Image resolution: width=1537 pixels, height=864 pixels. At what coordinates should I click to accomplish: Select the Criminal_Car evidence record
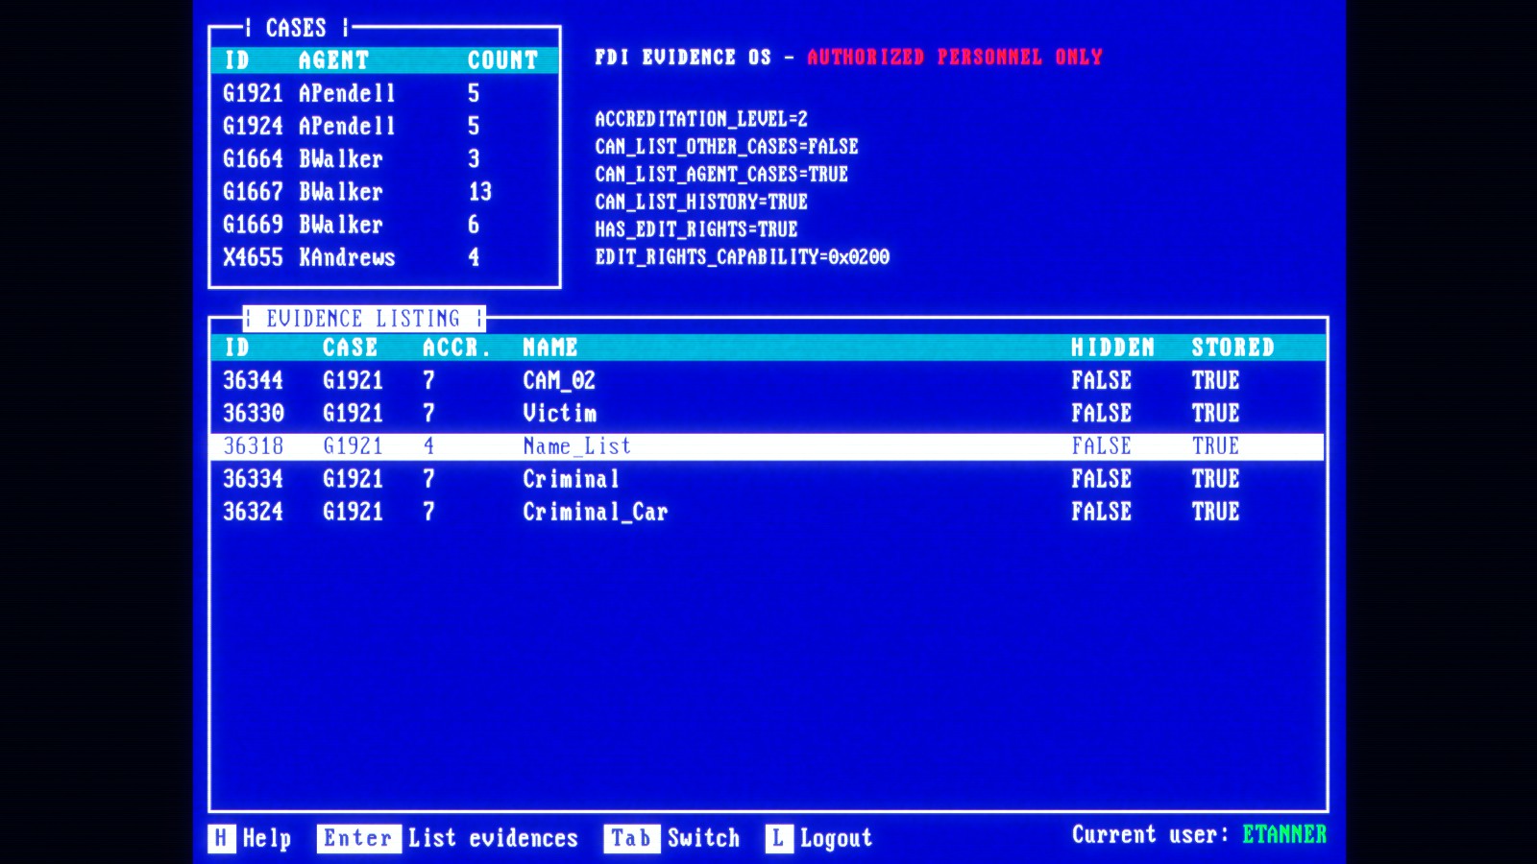click(596, 512)
